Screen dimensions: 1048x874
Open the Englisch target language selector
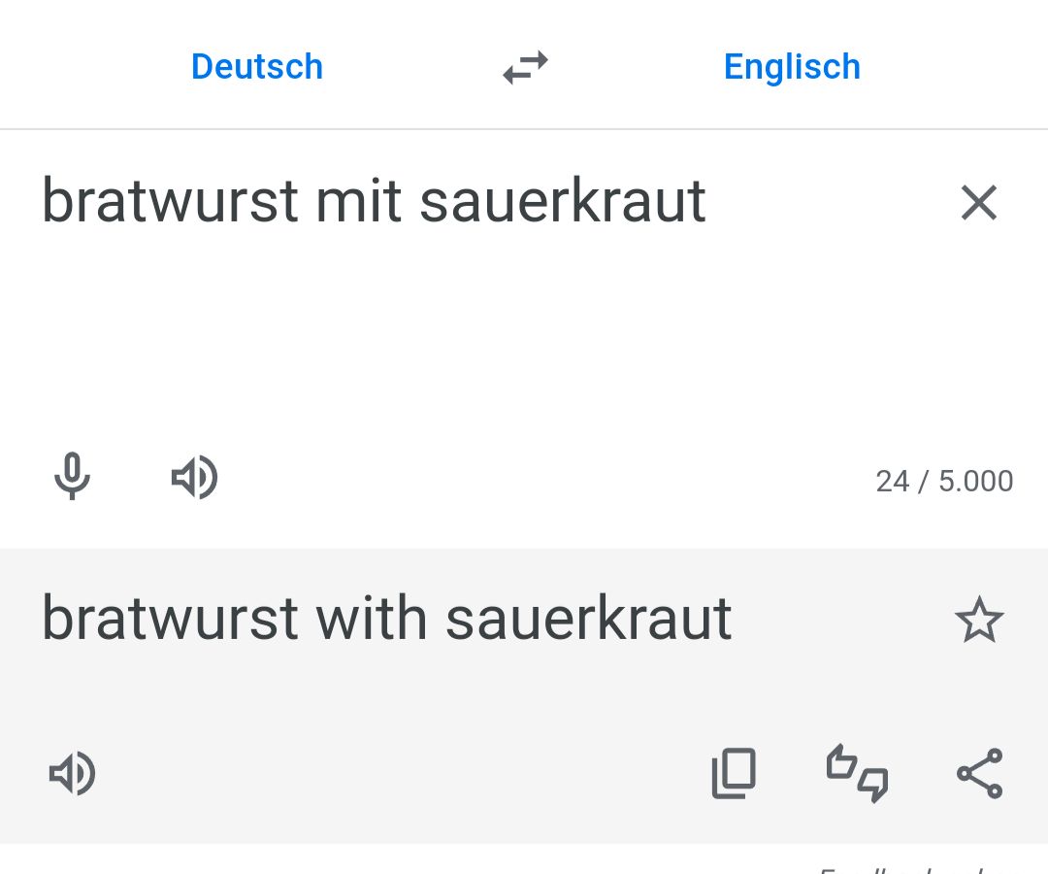click(x=792, y=67)
